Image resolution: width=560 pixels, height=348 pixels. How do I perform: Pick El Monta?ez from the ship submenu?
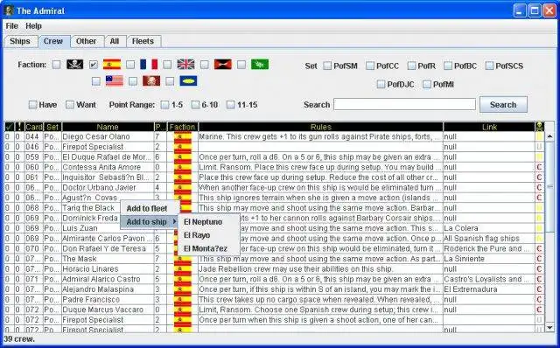click(x=208, y=248)
